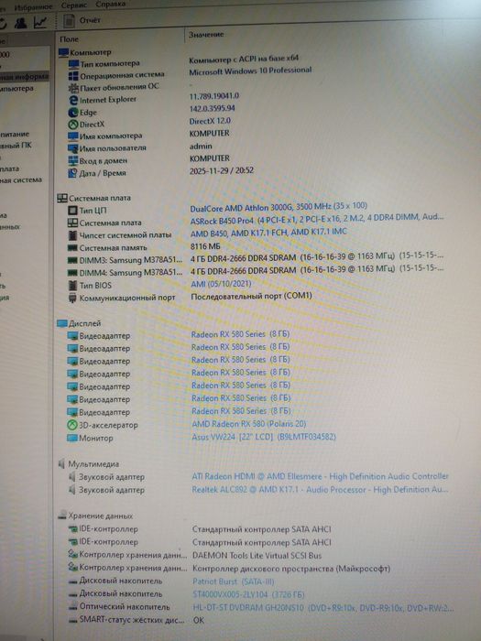Select the 2025-11-29 / 20:52 date value
The height and width of the screenshot is (641, 481).
point(222,170)
